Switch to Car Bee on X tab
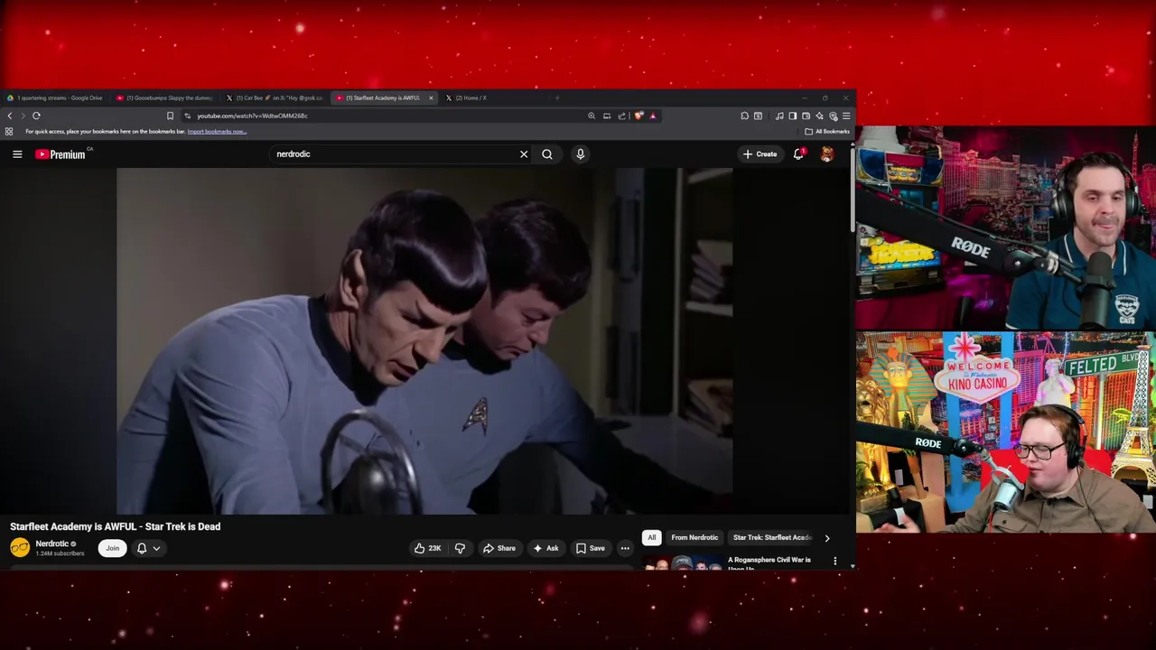 (275, 97)
